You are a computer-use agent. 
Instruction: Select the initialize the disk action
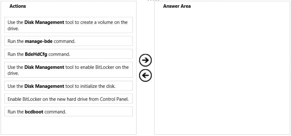(69, 86)
